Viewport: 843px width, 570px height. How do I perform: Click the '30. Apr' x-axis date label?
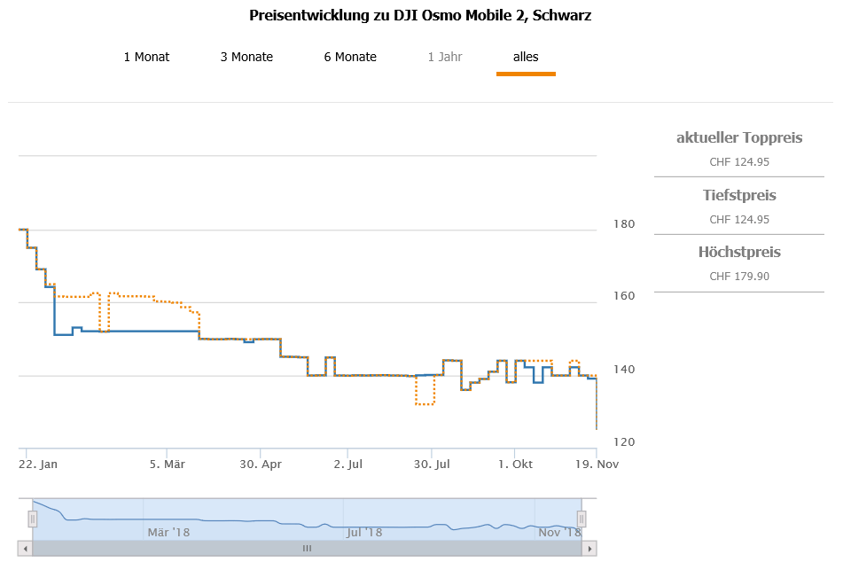(261, 464)
